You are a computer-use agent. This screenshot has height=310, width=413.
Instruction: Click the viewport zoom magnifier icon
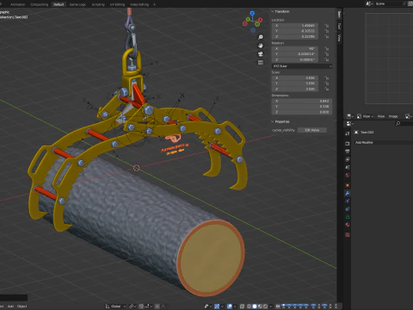pyautogui.click(x=261, y=37)
